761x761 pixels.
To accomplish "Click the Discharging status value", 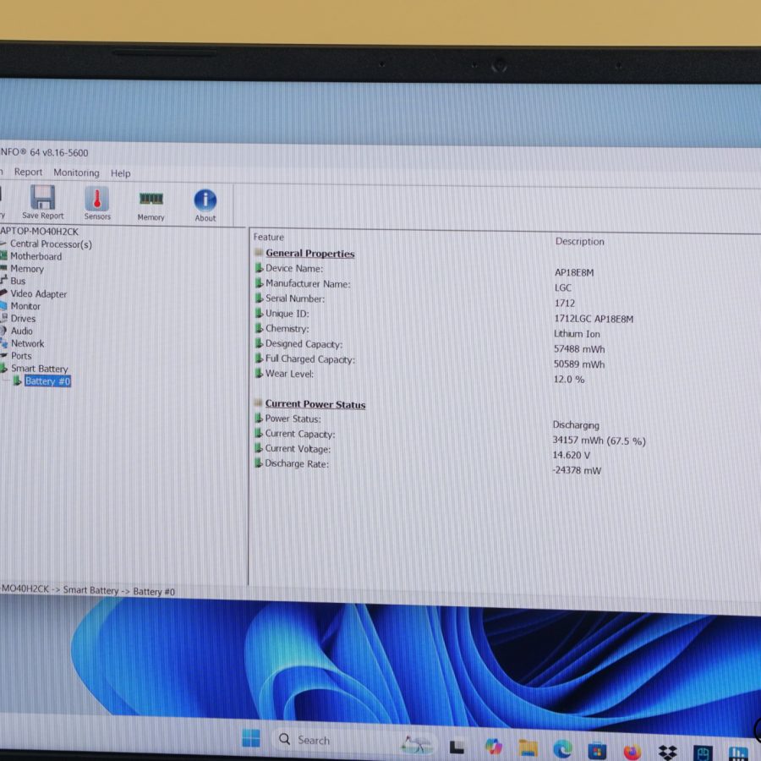I will coord(576,425).
